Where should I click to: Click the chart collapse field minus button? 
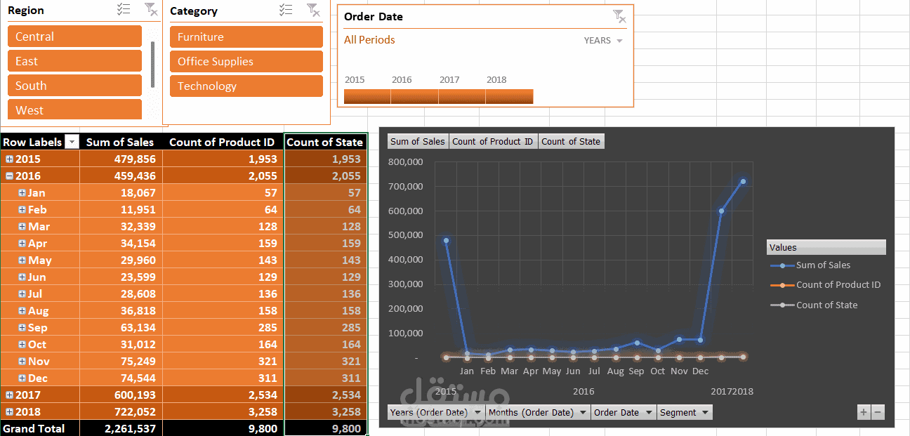pos(878,412)
